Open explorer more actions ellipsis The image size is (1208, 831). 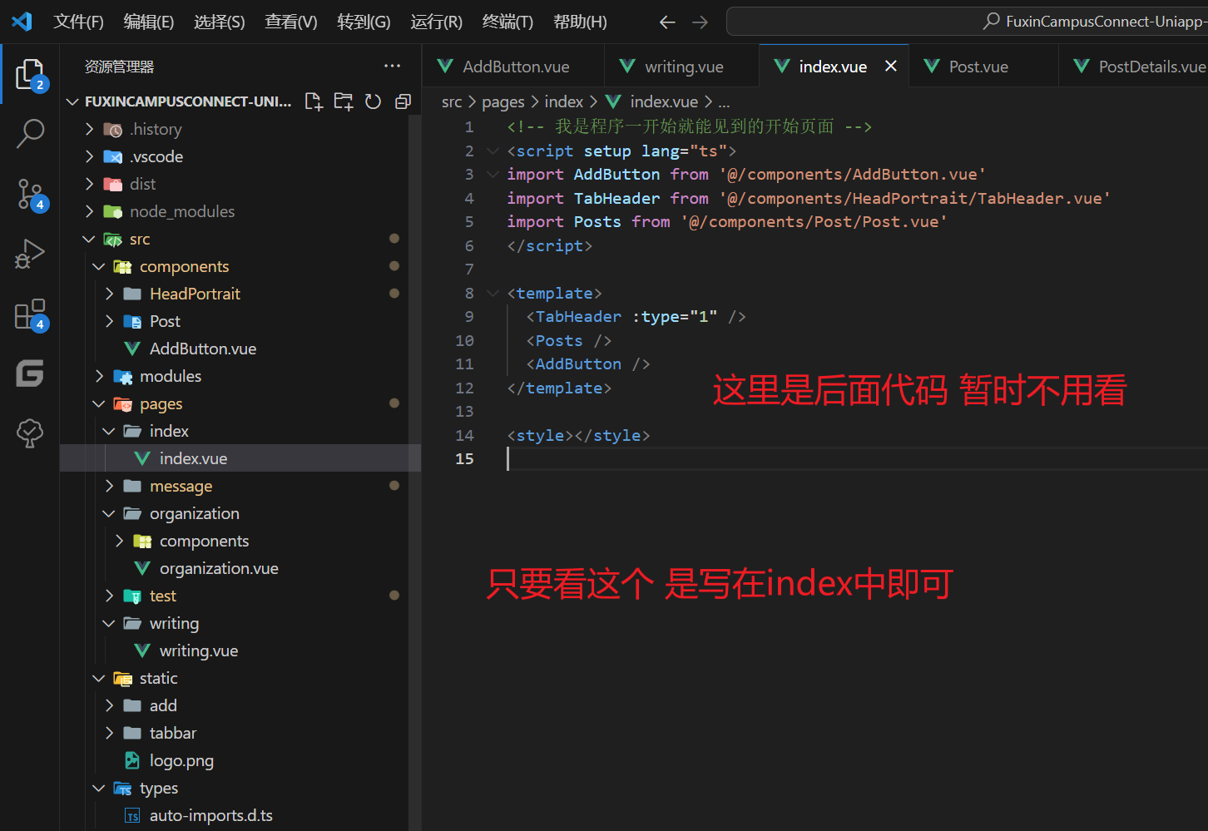pos(392,66)
